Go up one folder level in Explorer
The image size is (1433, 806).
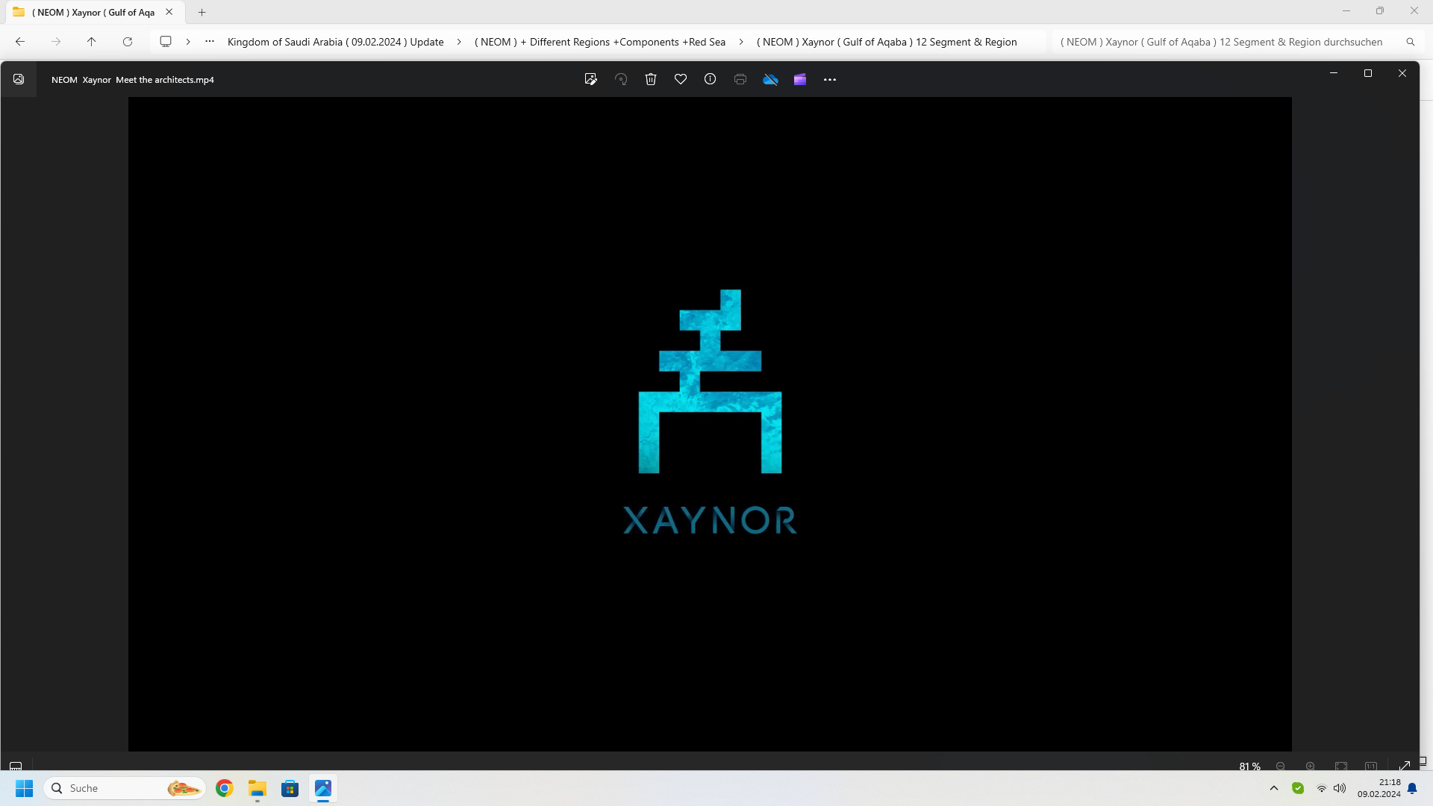[92, 42]
